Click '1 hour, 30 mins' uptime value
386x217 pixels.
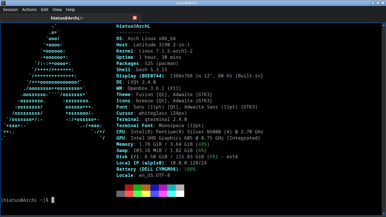tap(160, 57)
